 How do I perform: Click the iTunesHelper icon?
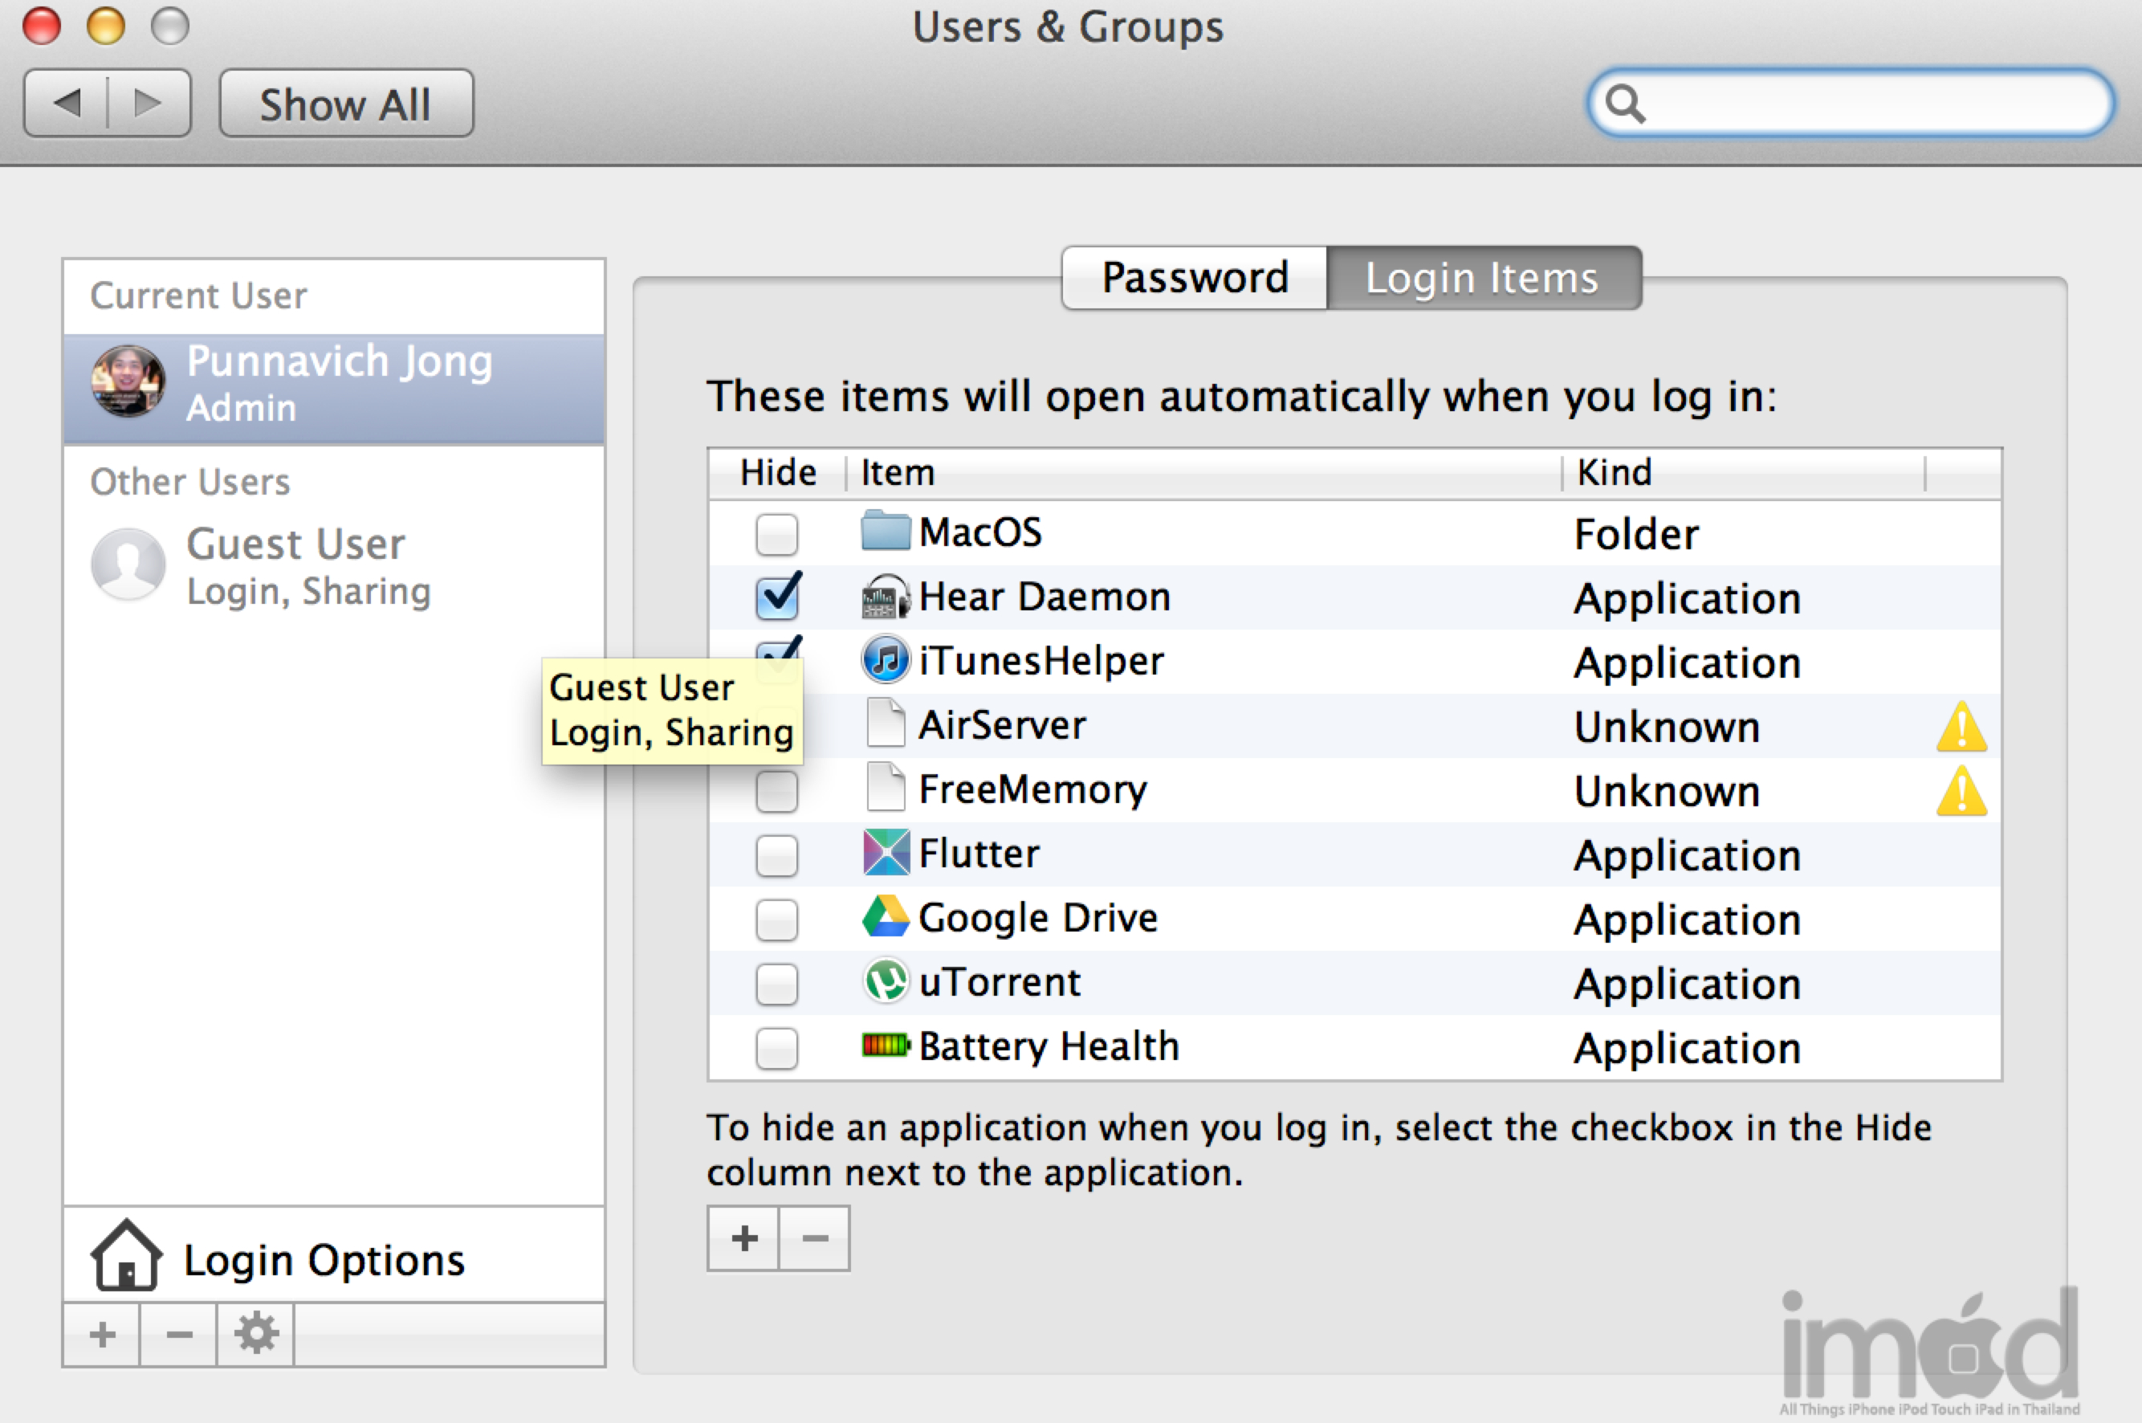tap(885, 660)
